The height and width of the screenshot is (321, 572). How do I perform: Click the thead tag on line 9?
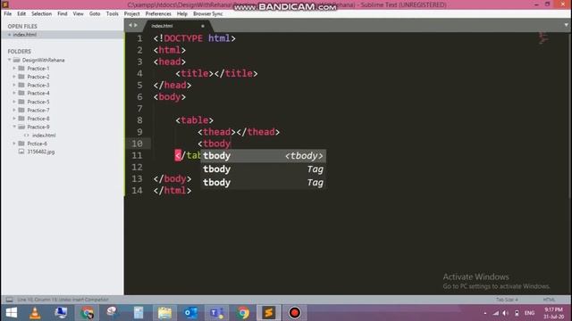pos(216,132)
